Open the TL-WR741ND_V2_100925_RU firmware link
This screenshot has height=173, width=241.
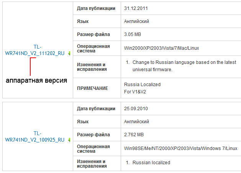[x=35, y=137]
